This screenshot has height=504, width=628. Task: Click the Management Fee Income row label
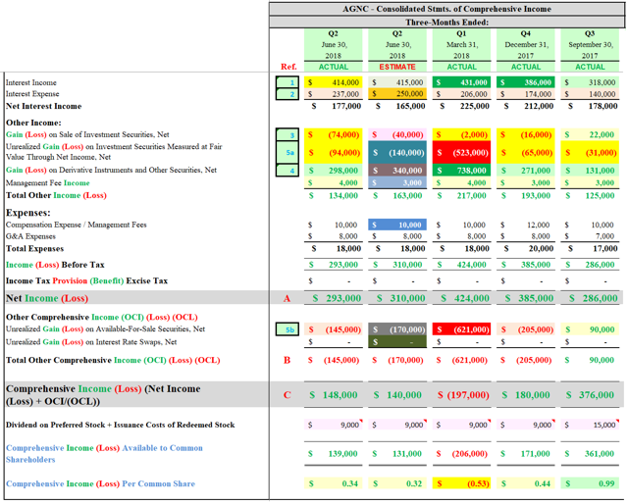tap(48, 183)
